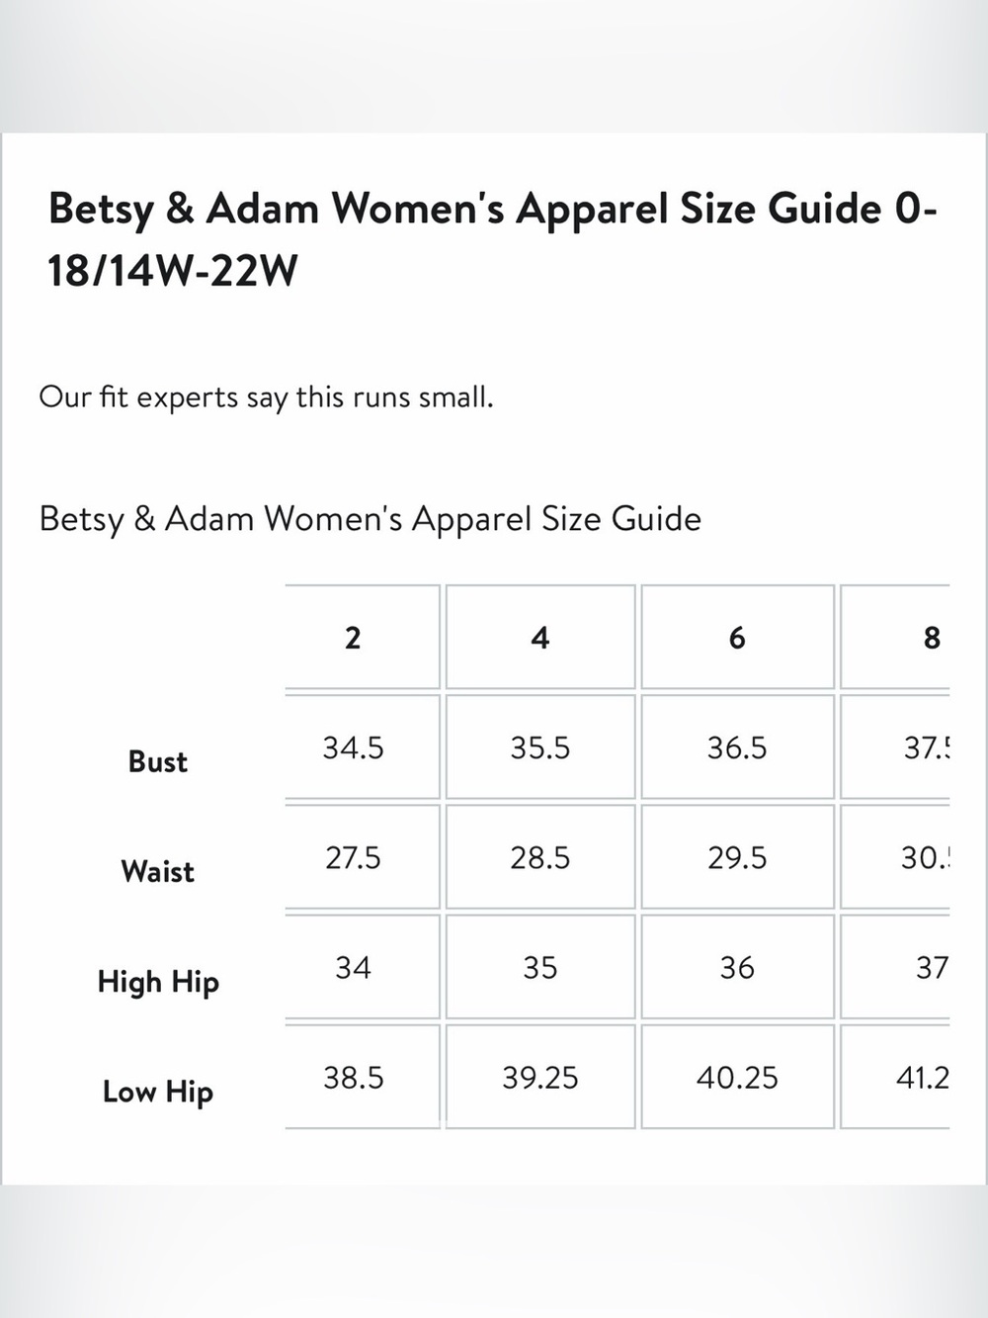Image resolution: width=988 pixels, height=1318 pixels.
Task: Click the 29.5 waist cell
Action: click(x=737, y=856)
